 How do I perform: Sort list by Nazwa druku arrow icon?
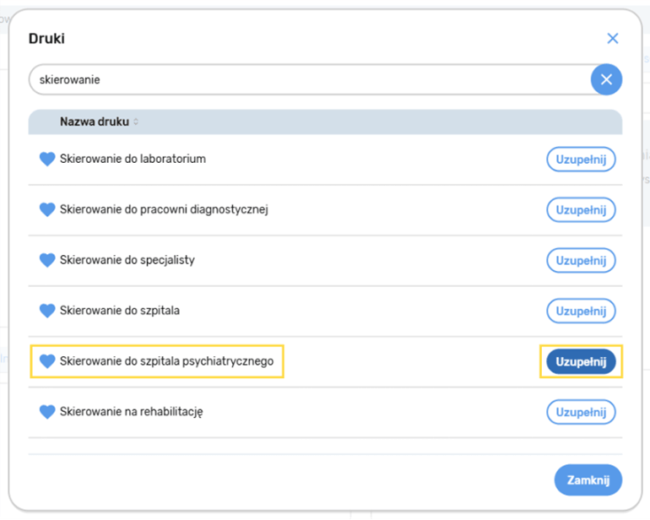pyautogui.click(x=136, y=122)
